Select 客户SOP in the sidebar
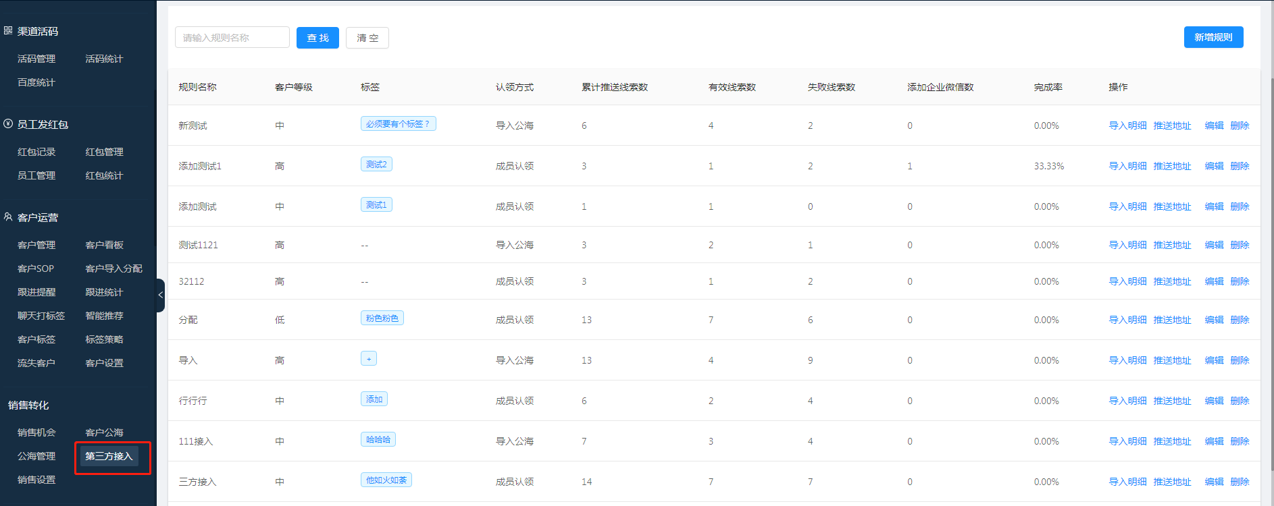 click(36, 269)
